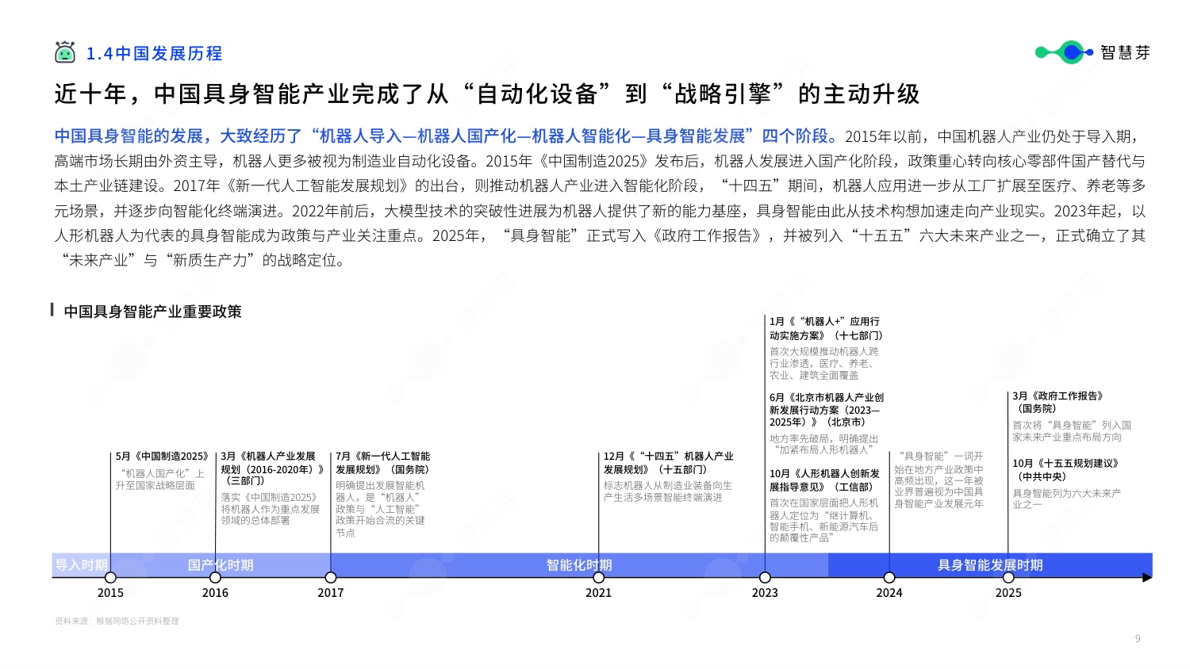Click the 2016 circle marker on timeline
Image resolution: width=1190 pixels, height=669 pixels.
coord(215,577)
